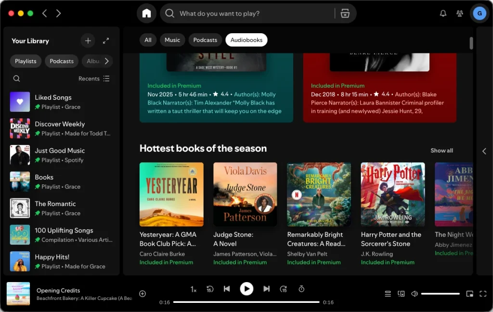Screen dimensions: 493x312
Task: Go forward with the right arrow
Action: tap(58, 13)
